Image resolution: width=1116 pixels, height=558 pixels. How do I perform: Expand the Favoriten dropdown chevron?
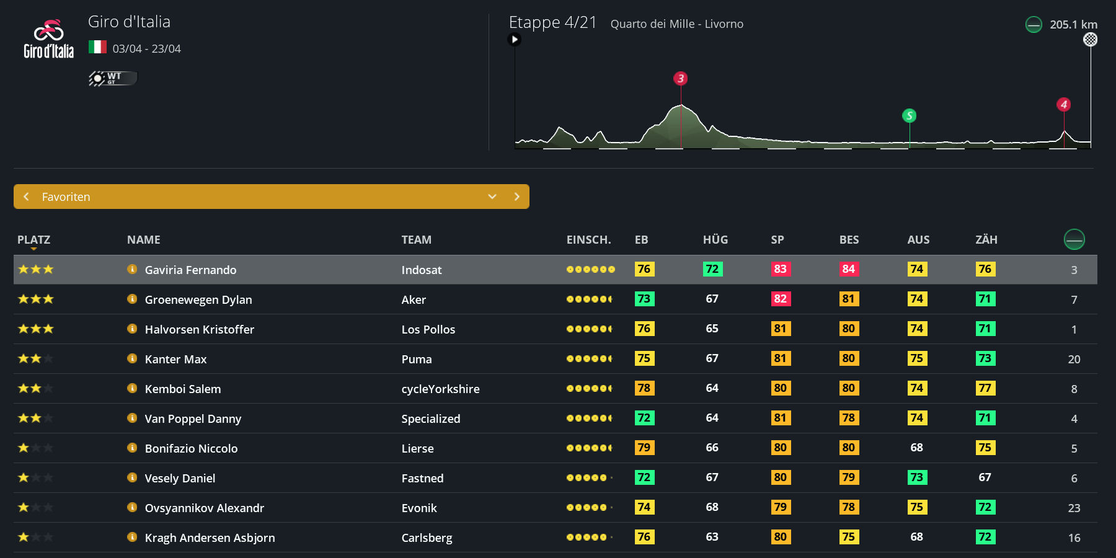click(x=492, y=197)
